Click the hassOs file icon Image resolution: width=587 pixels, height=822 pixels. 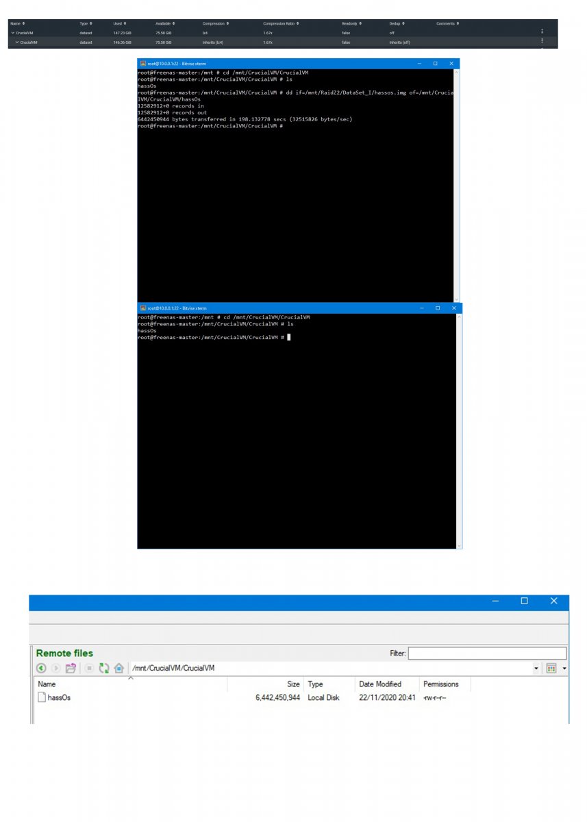[42, 698]
